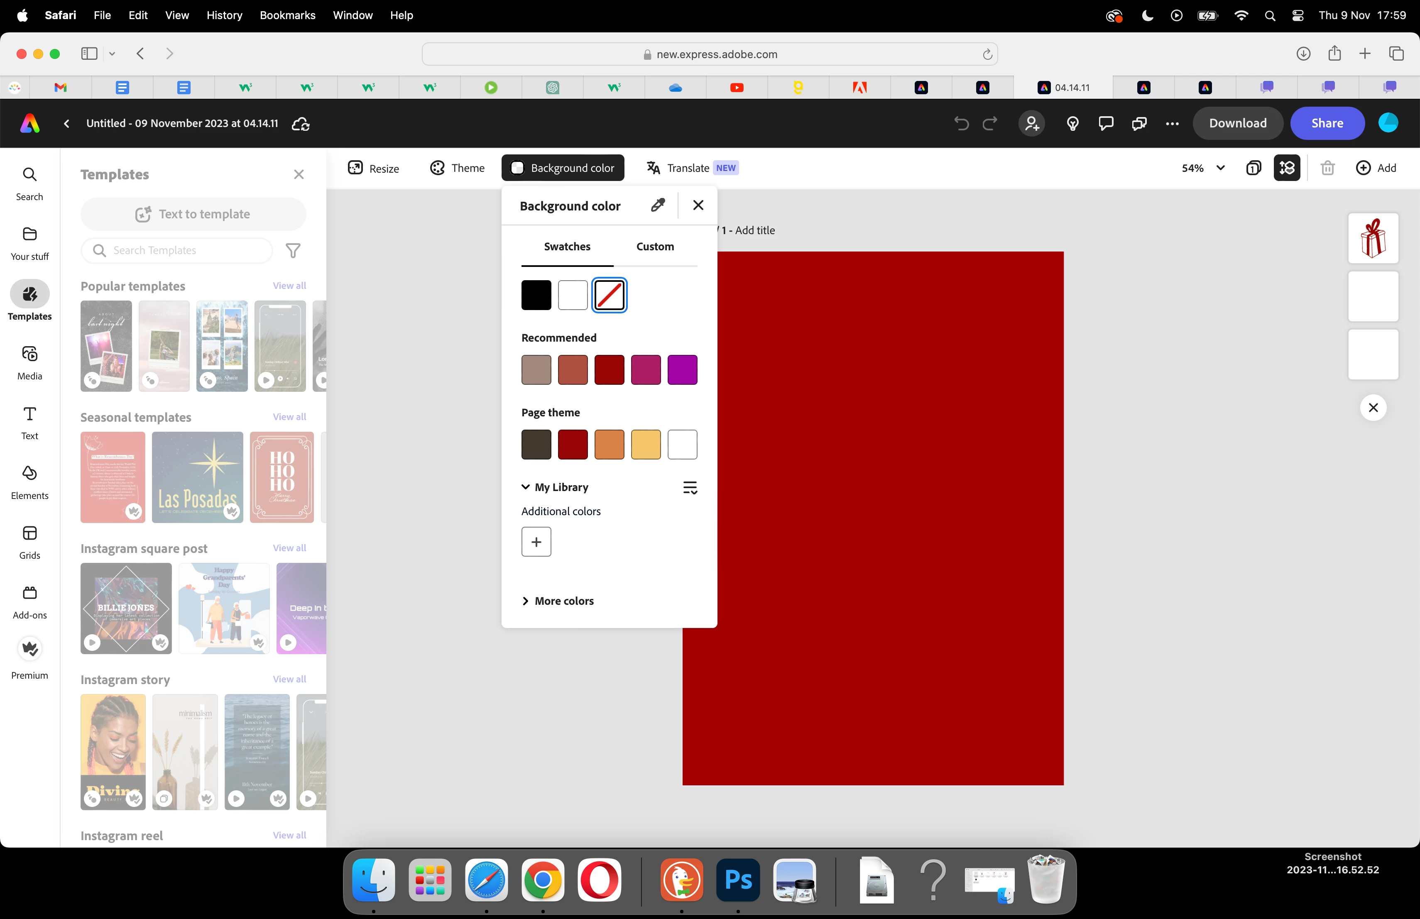Collapse the My Library section
The image size is (1420, 919).
526,487
